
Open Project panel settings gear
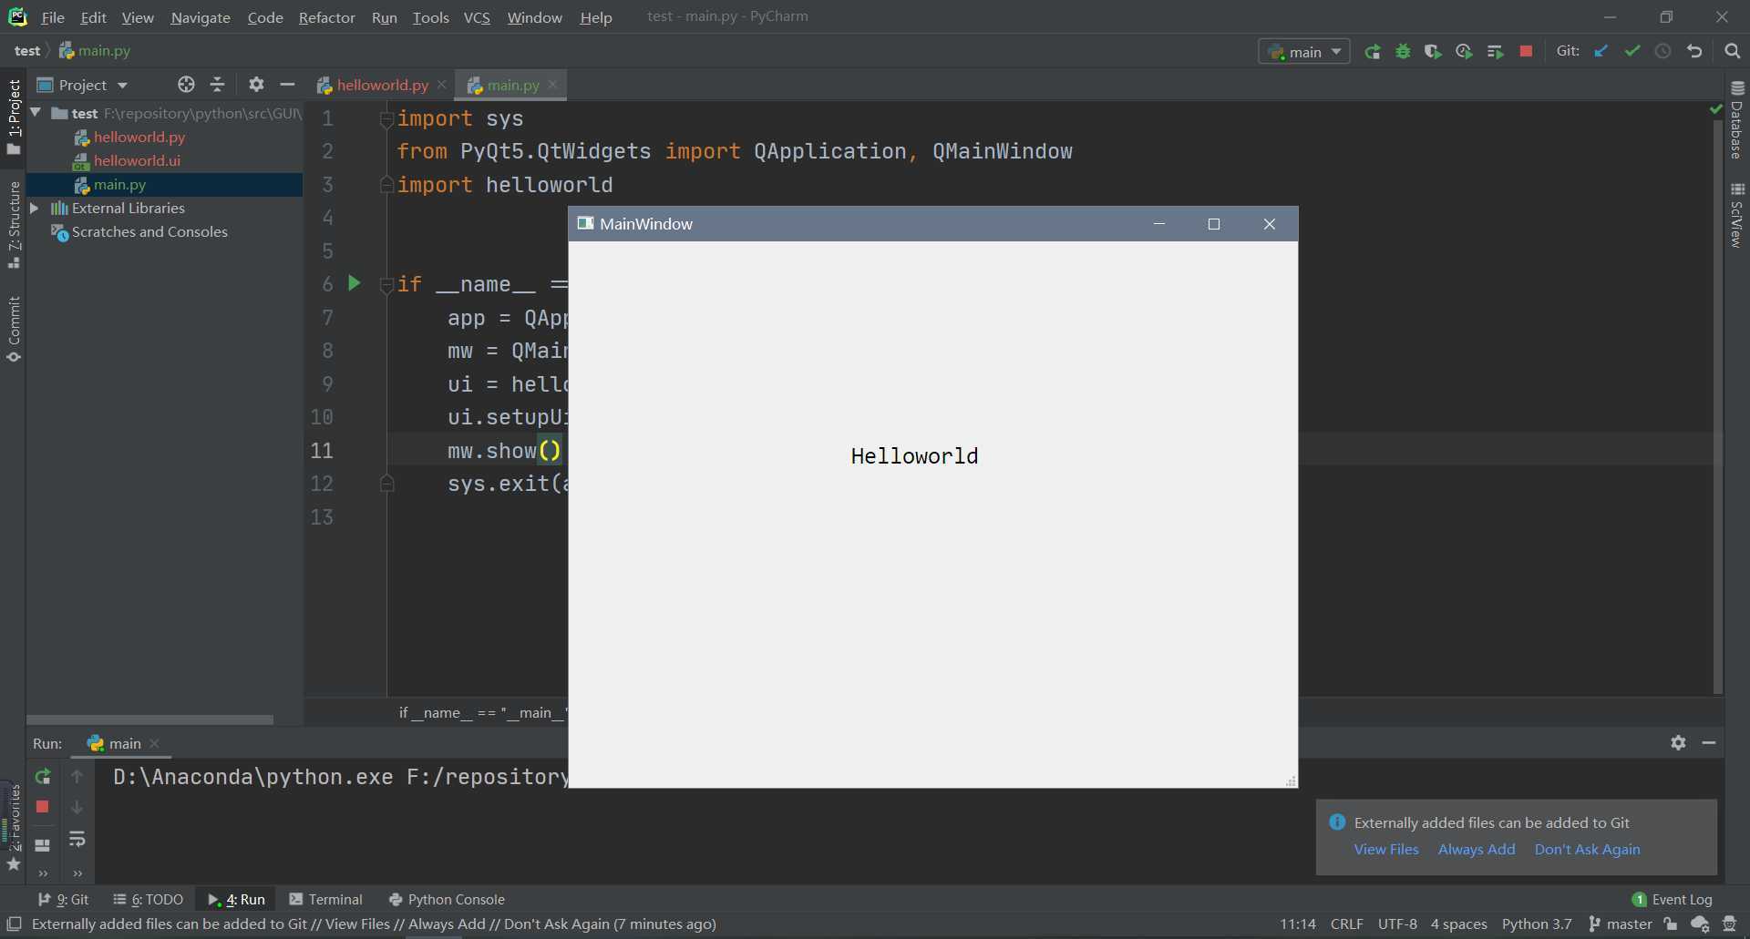coord(256,85)
